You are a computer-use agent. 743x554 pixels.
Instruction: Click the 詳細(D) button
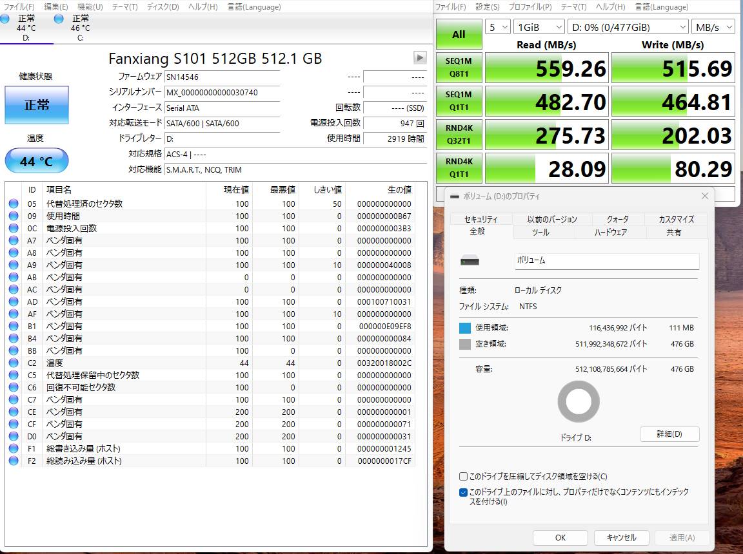coord(669,434)
